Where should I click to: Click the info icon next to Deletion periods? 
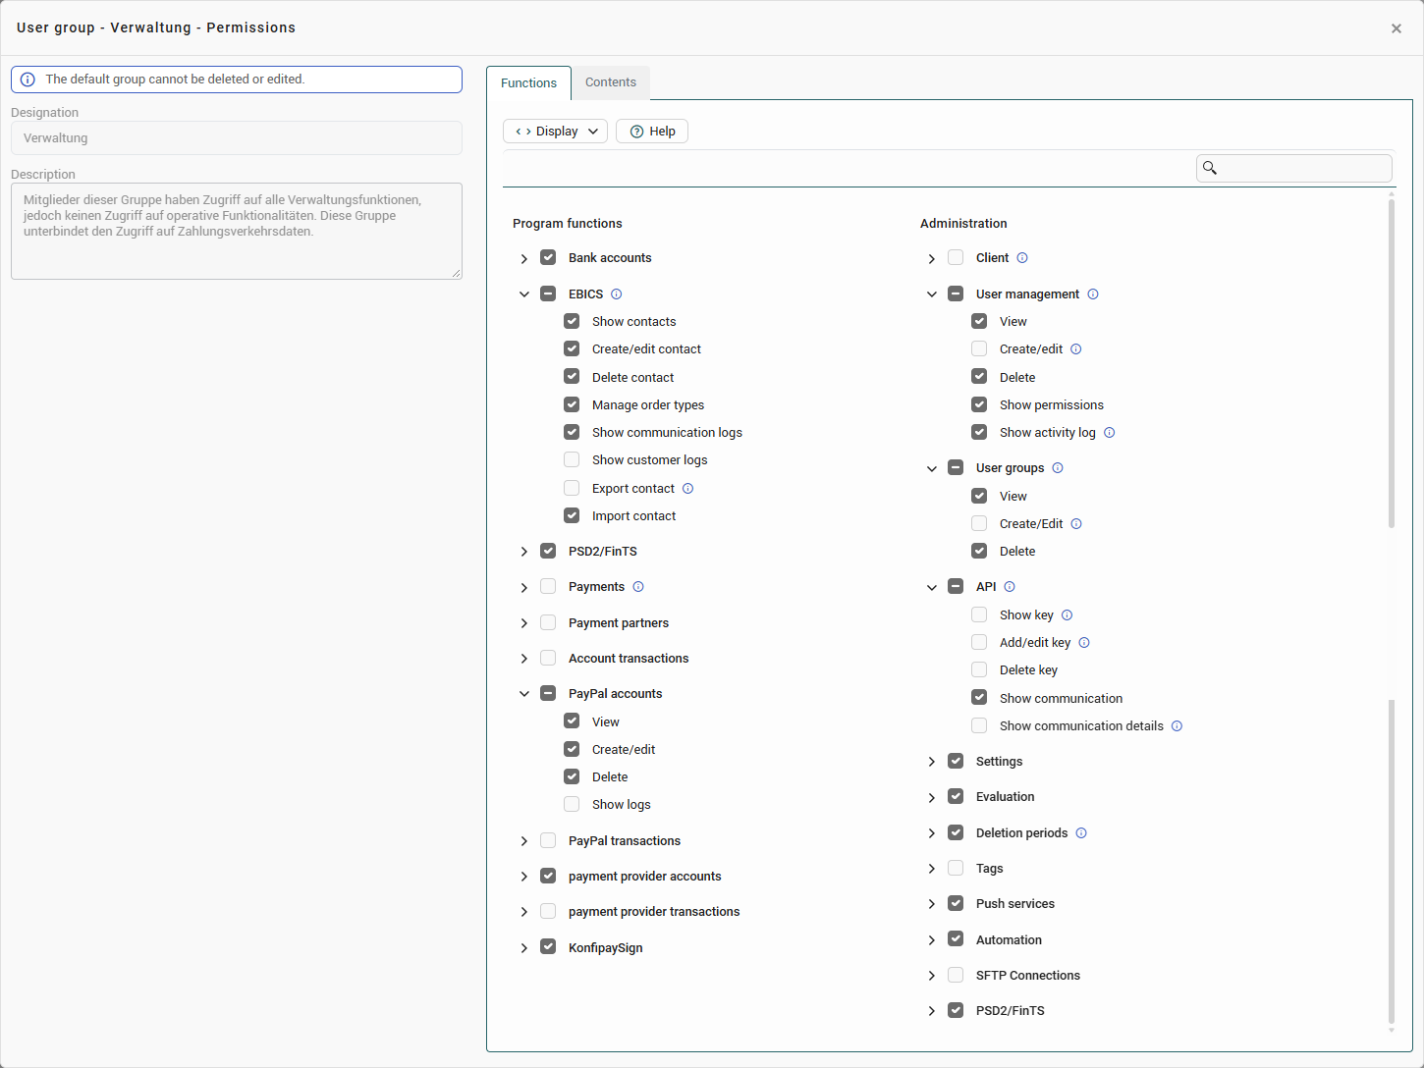pyautogui.click(x=1081, y=833)
